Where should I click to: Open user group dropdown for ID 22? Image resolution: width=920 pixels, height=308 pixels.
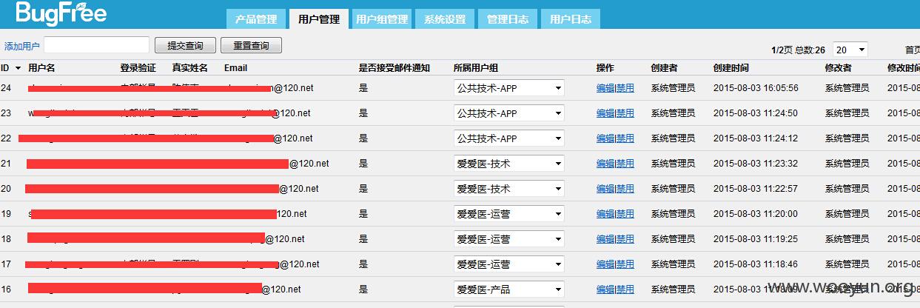508,138
